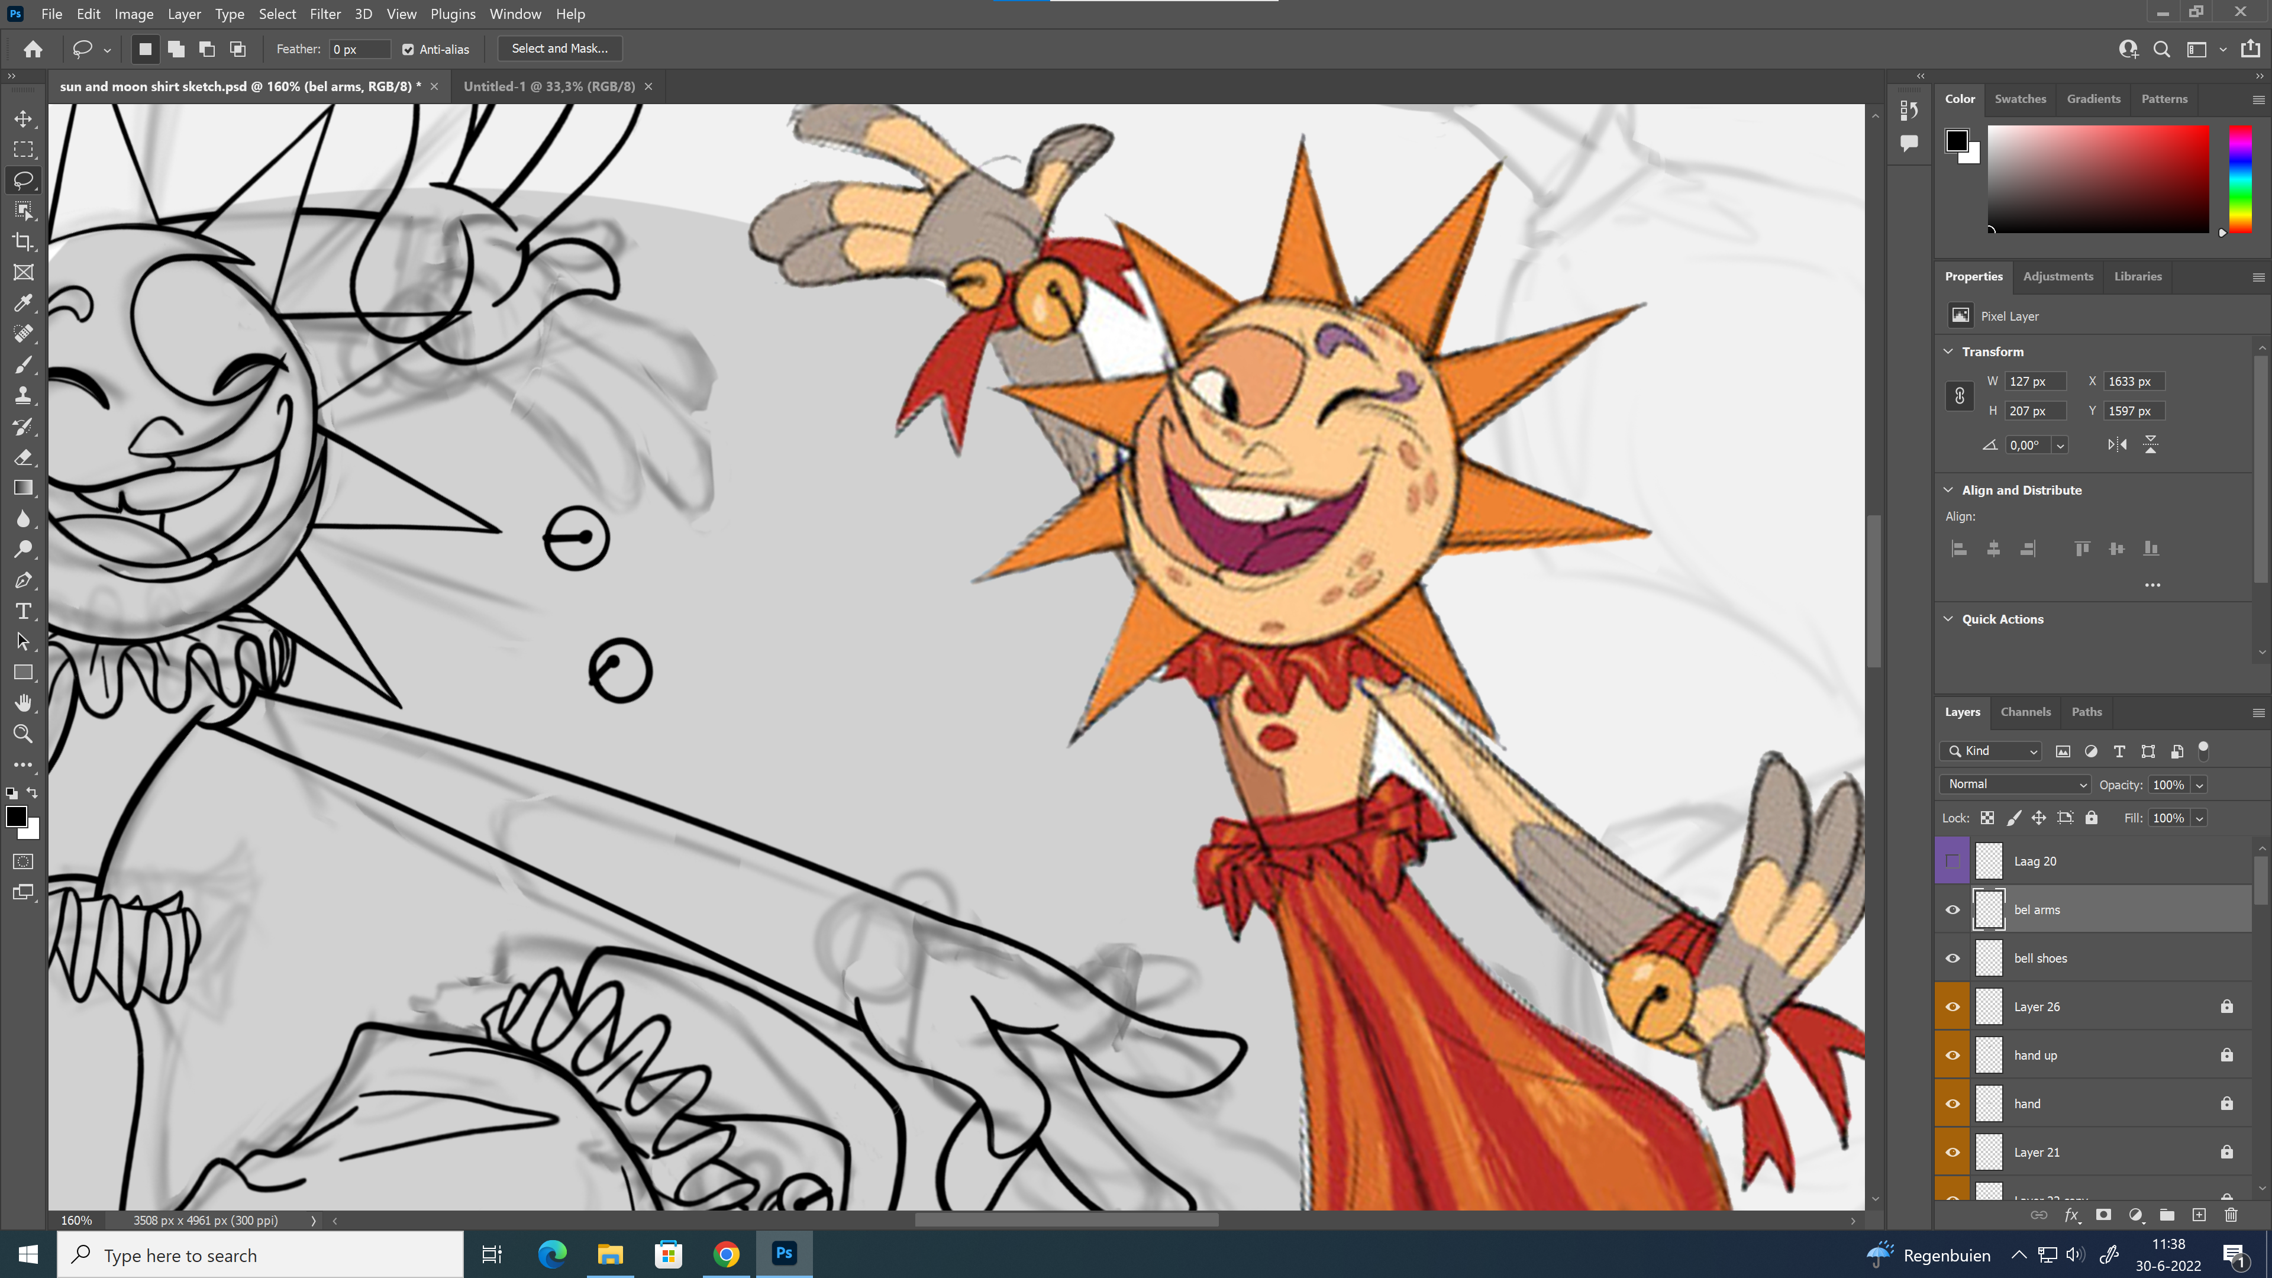Click the delete layer trash icon
This screenshot has height=1278, width=2272.
pos(2231,1215)
